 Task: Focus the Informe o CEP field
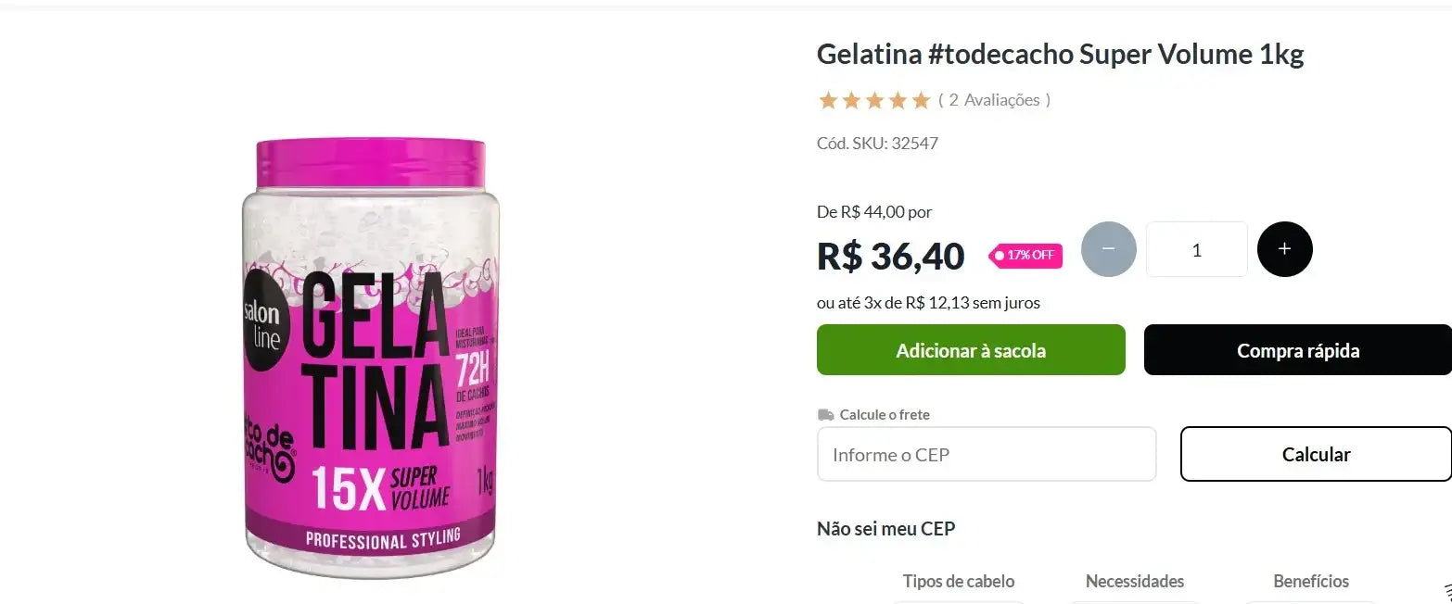[987, 454]
